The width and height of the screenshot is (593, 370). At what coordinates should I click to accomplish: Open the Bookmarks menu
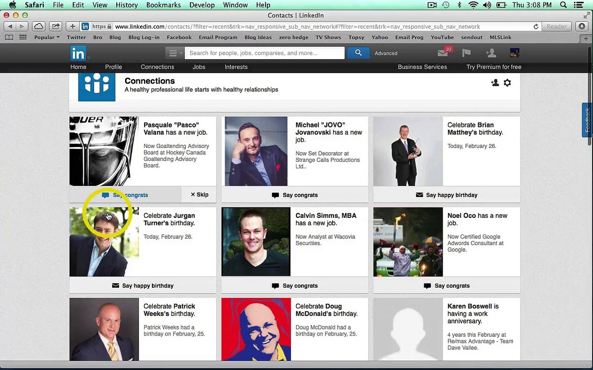click(163, 5)
